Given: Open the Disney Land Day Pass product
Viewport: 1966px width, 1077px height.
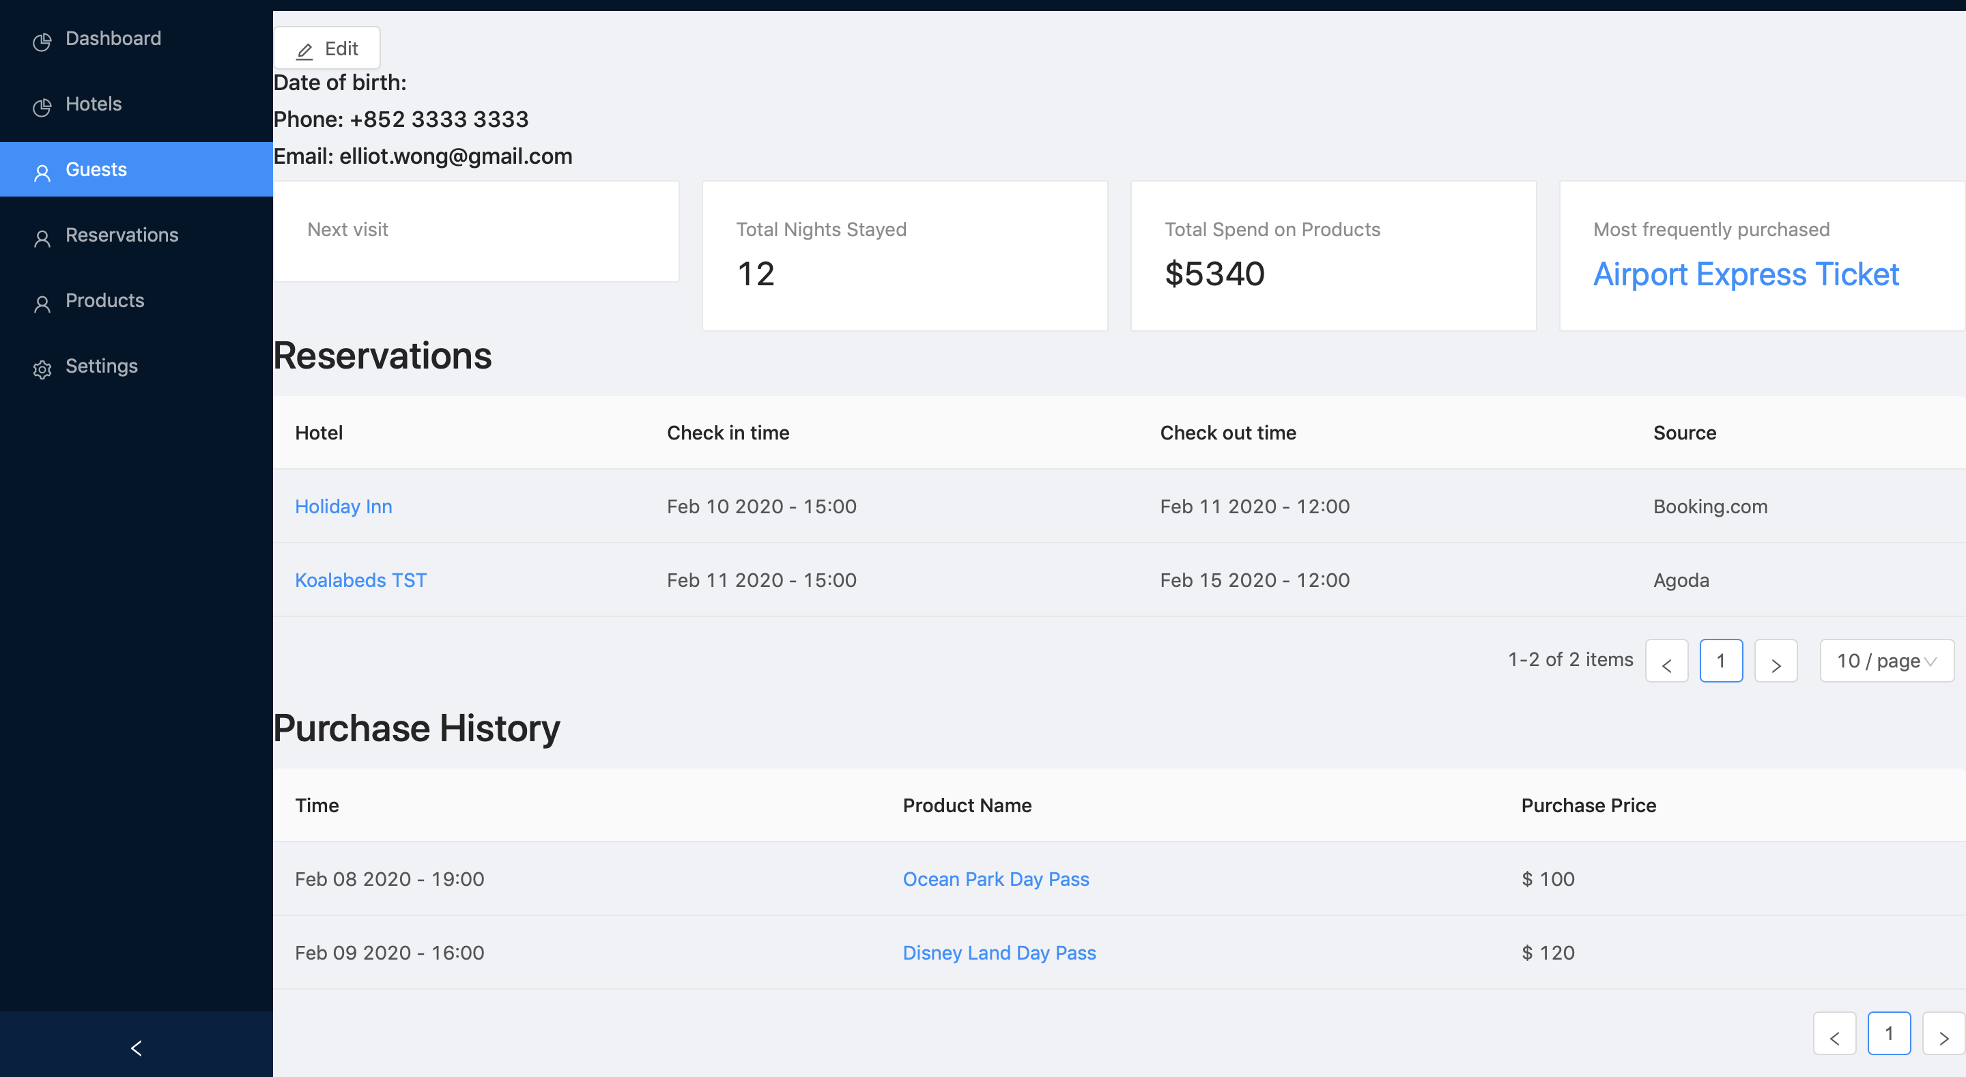Looking at the screenshot, I should point(998,953).
